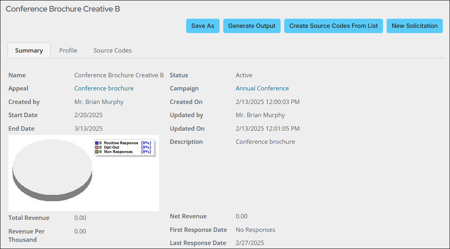This screenshot has height=249, width=450.
Task: Click the Start Date value 2/20/2025
Action: point(89,115)
